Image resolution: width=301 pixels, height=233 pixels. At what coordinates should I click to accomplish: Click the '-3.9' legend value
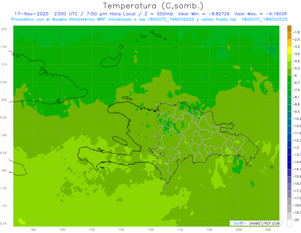pos(296,54)
